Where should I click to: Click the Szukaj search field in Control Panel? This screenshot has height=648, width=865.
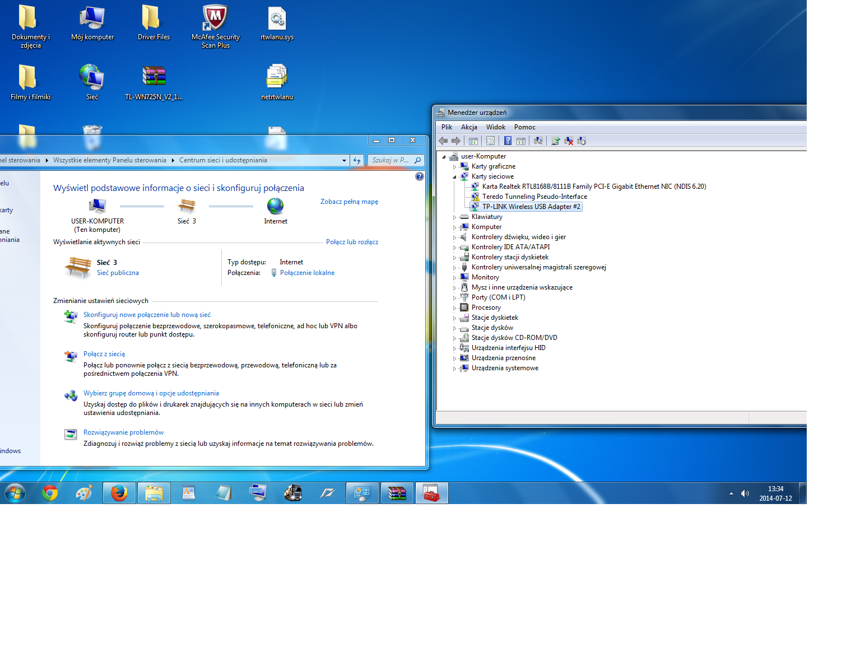coord(396,160)
